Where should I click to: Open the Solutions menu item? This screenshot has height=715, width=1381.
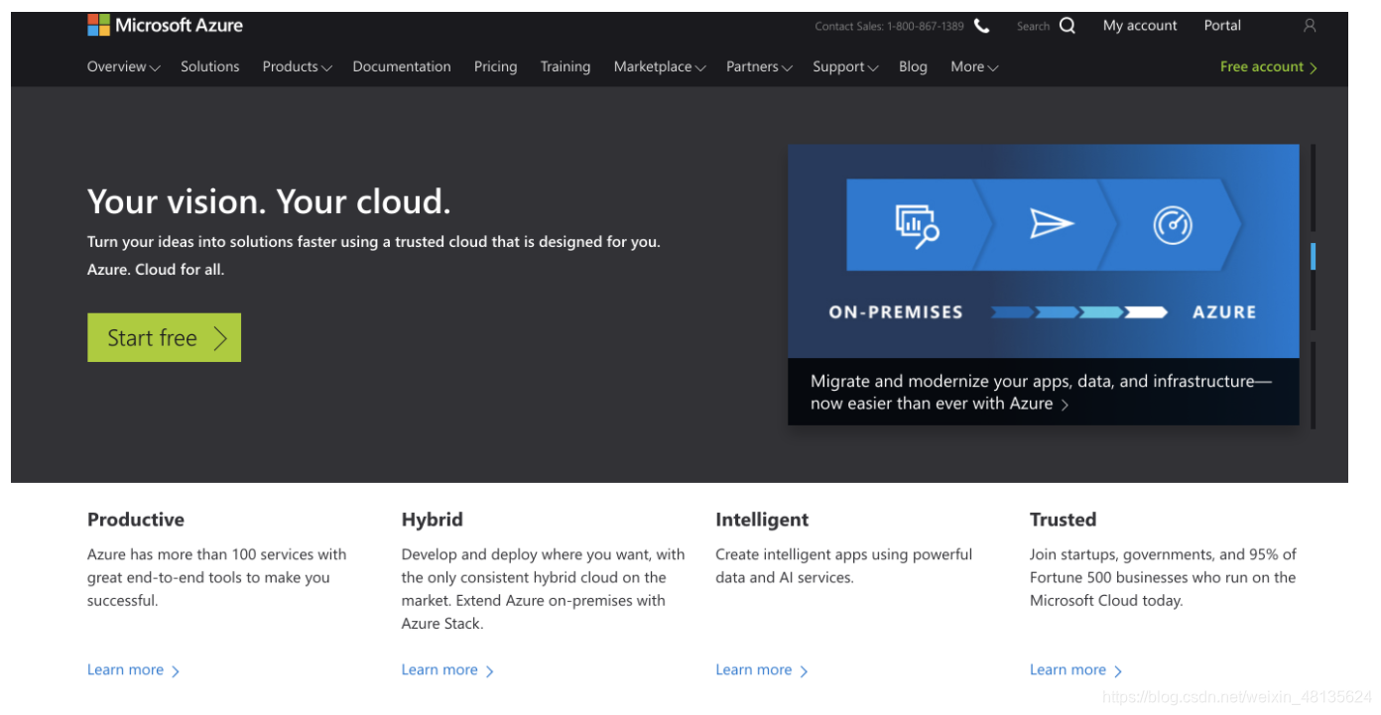pos(210,66)
